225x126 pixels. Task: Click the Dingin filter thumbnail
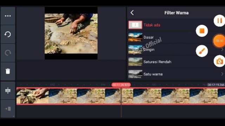[135, 49]
